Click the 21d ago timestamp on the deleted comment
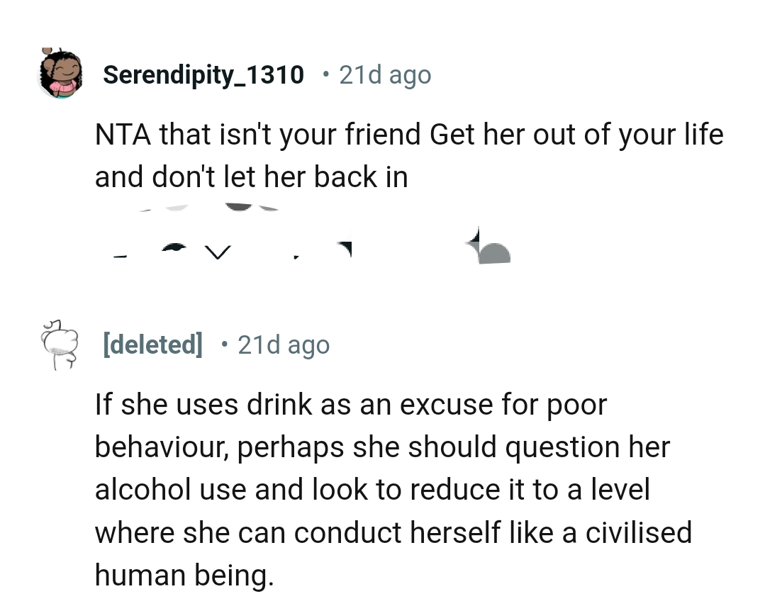This screenshot has width=765, height=611. [x=284, y=344]
